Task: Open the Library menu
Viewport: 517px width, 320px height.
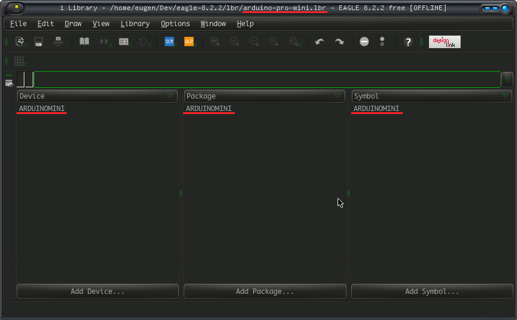Action: pos(135,24)
